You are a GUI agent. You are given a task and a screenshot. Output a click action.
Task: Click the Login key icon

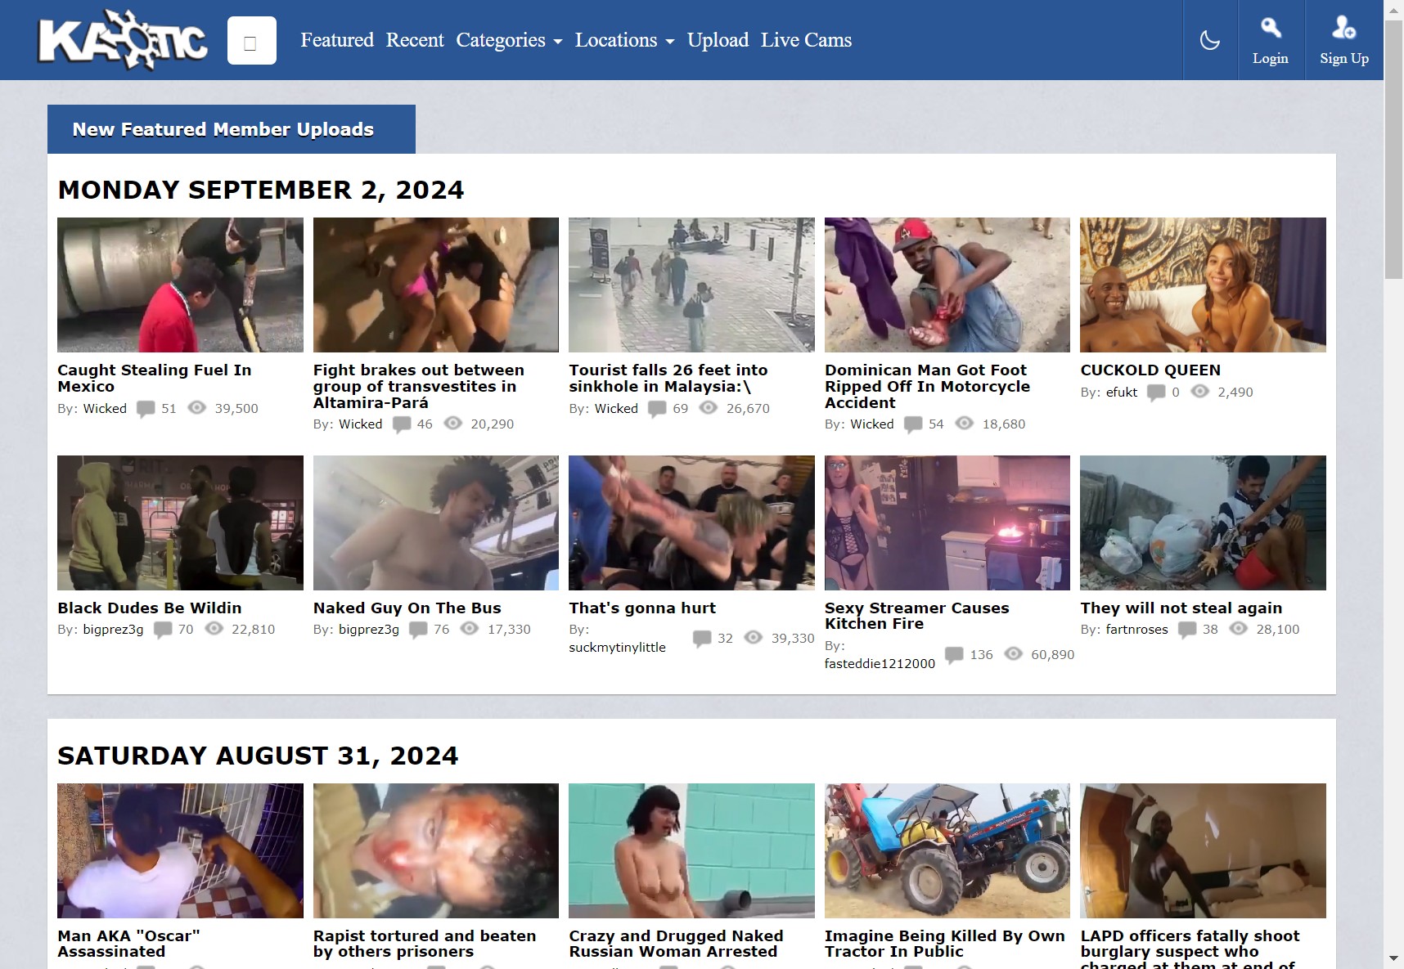[1270, 29]
